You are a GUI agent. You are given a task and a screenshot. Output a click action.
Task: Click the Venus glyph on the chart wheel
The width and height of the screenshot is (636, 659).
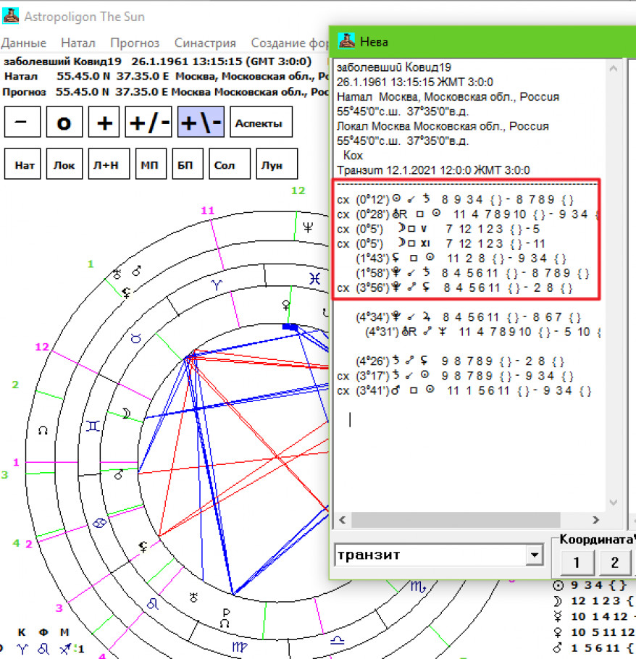pyautogui.click(x=286, y=305)
